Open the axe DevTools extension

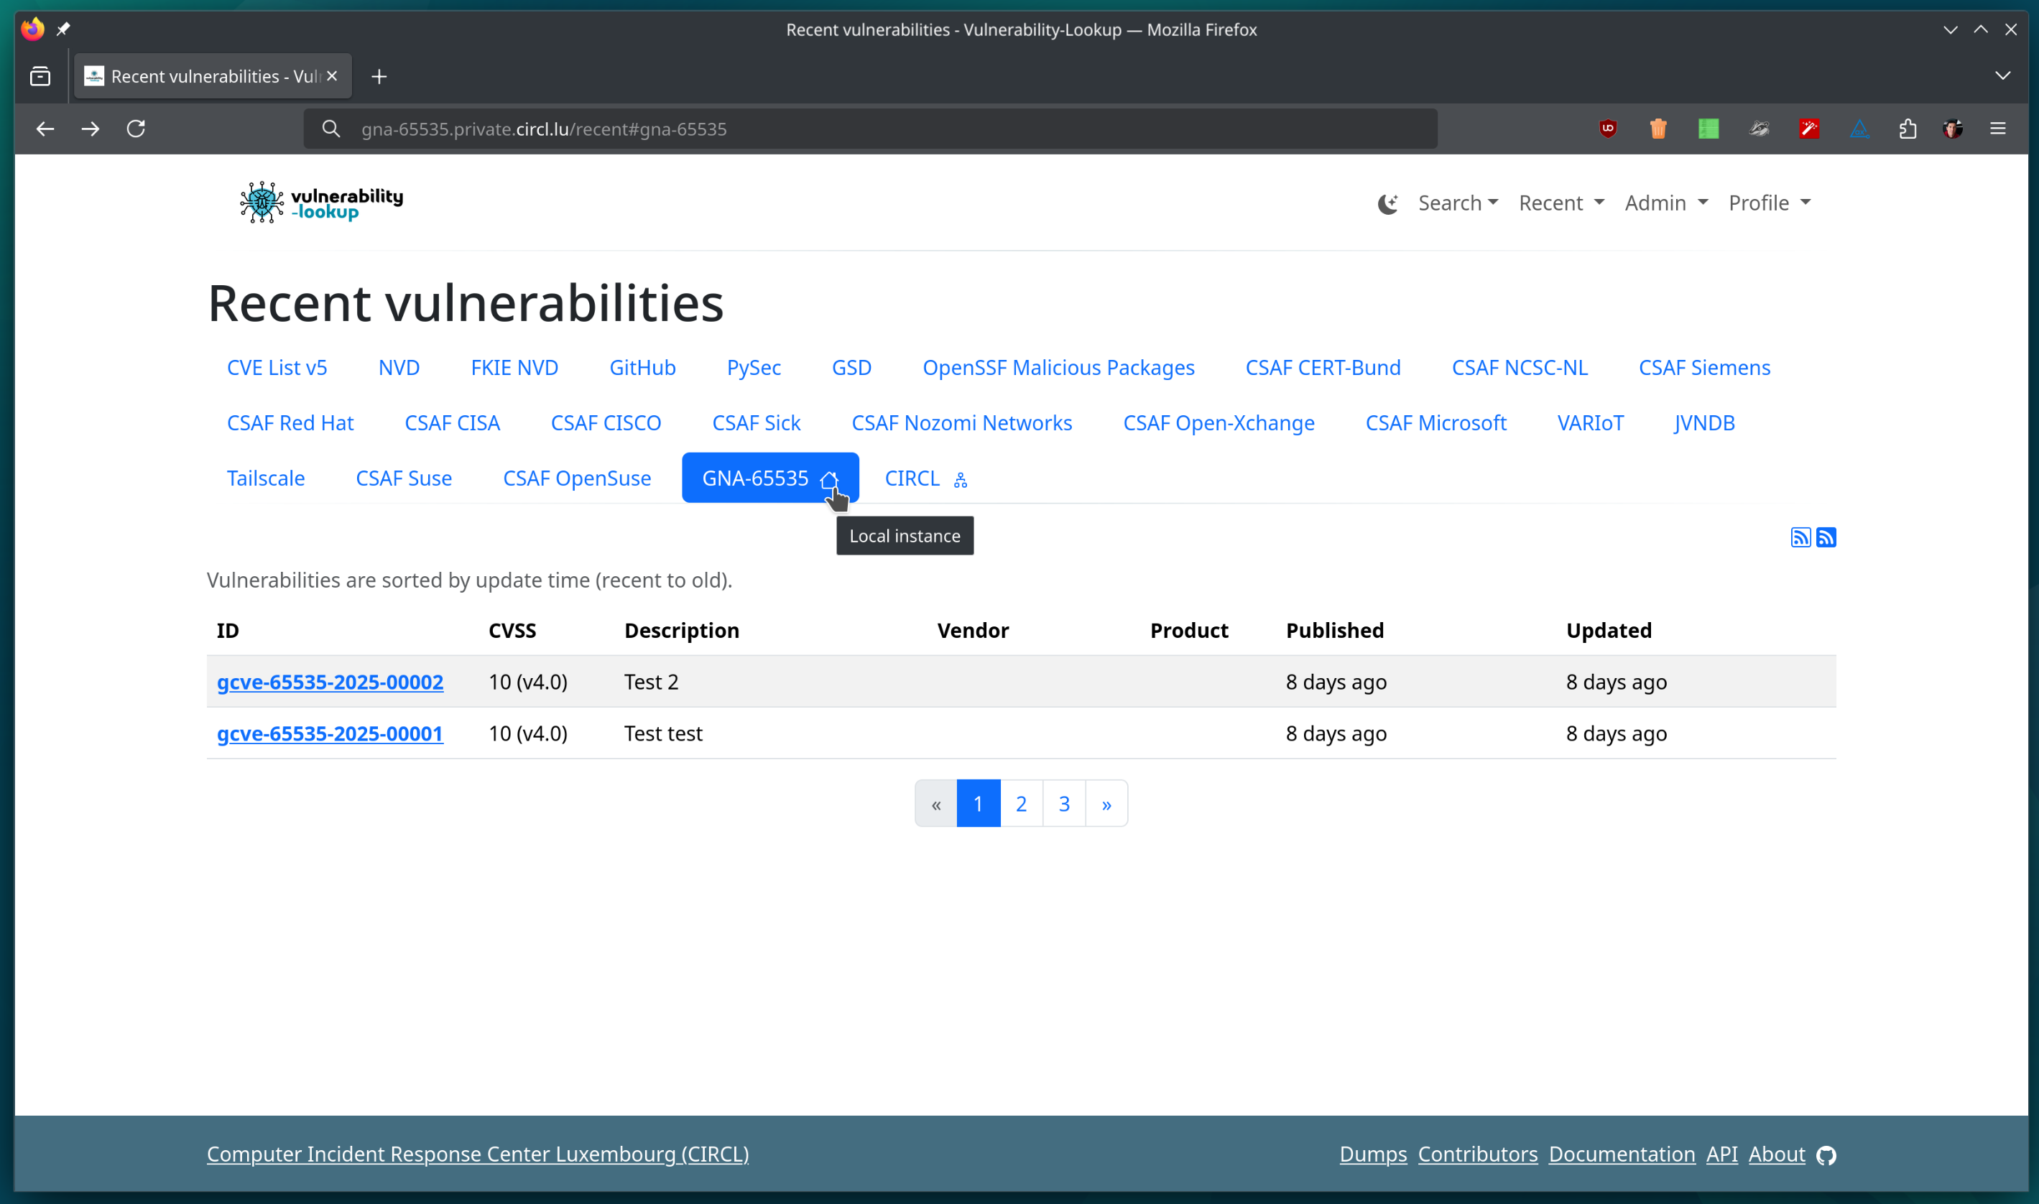(1859, 129)
